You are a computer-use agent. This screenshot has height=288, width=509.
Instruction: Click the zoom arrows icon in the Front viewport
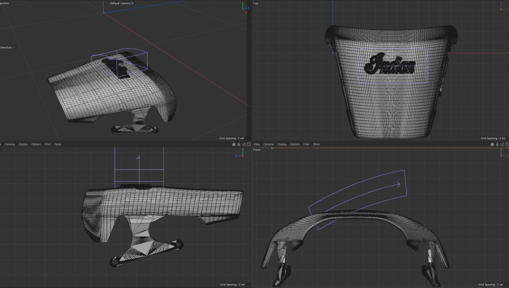pos(496,144)
